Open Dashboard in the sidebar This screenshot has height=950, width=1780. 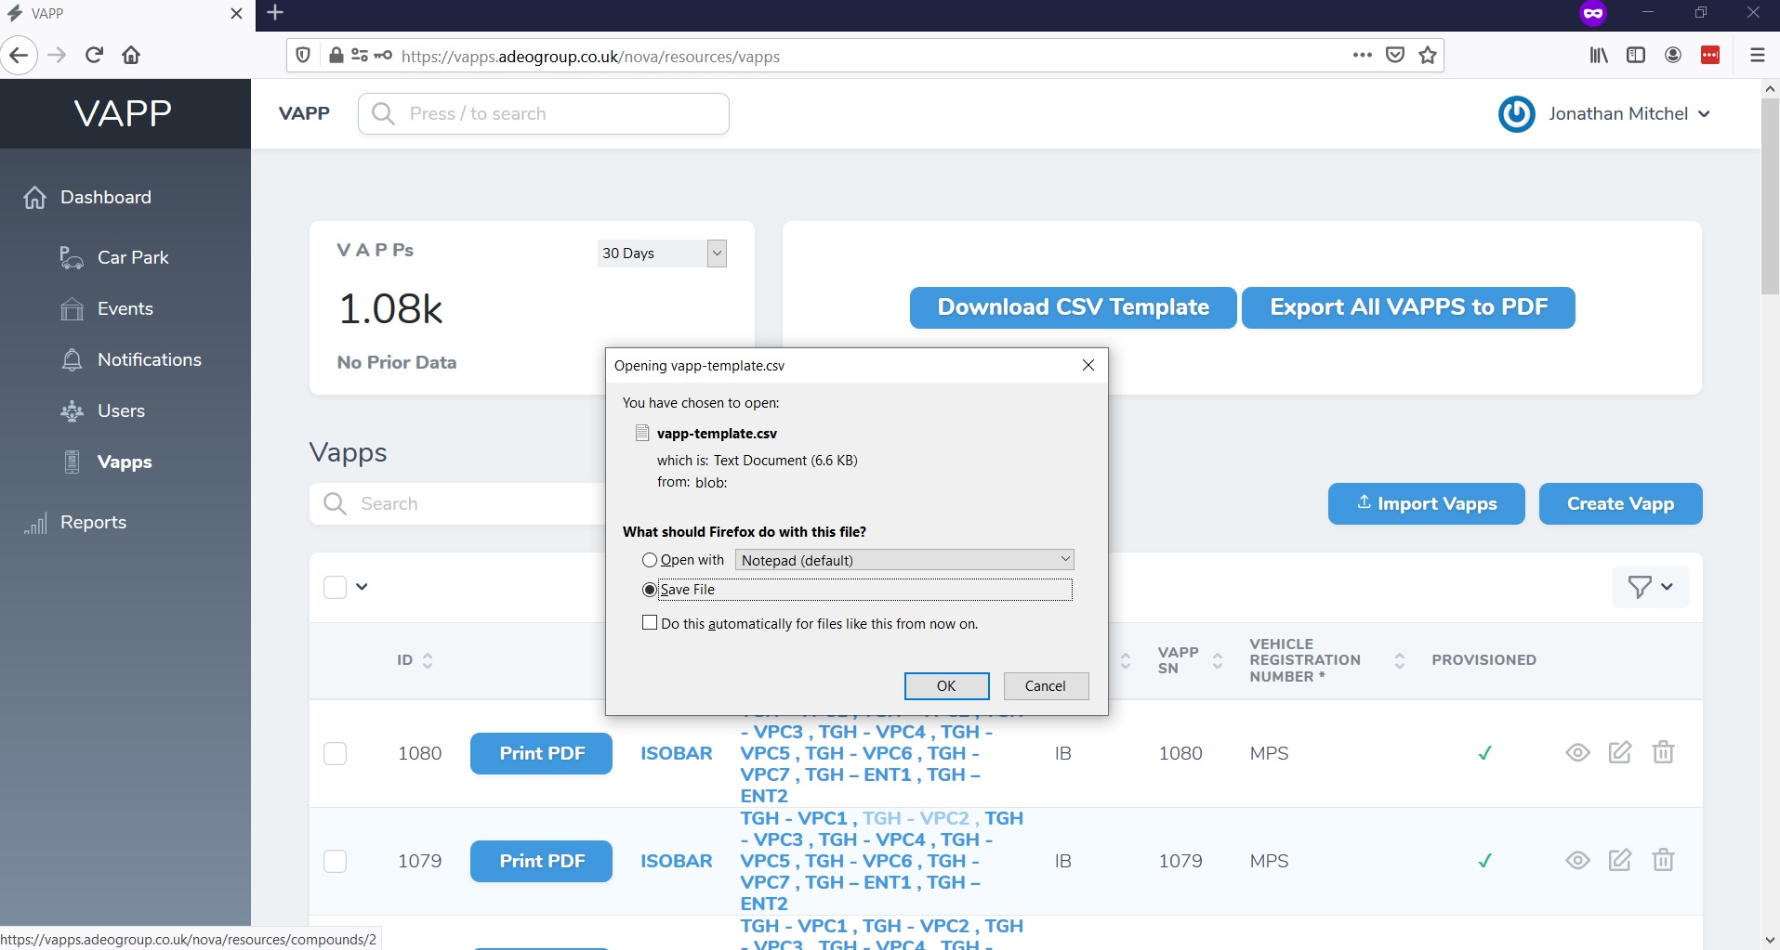click(106, 197)
